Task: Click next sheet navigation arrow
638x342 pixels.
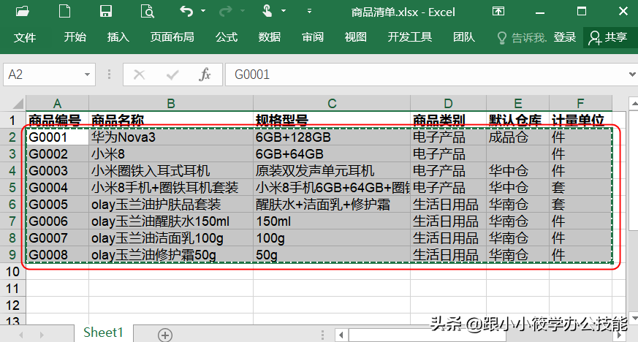Action: click(x=42, y=335)
